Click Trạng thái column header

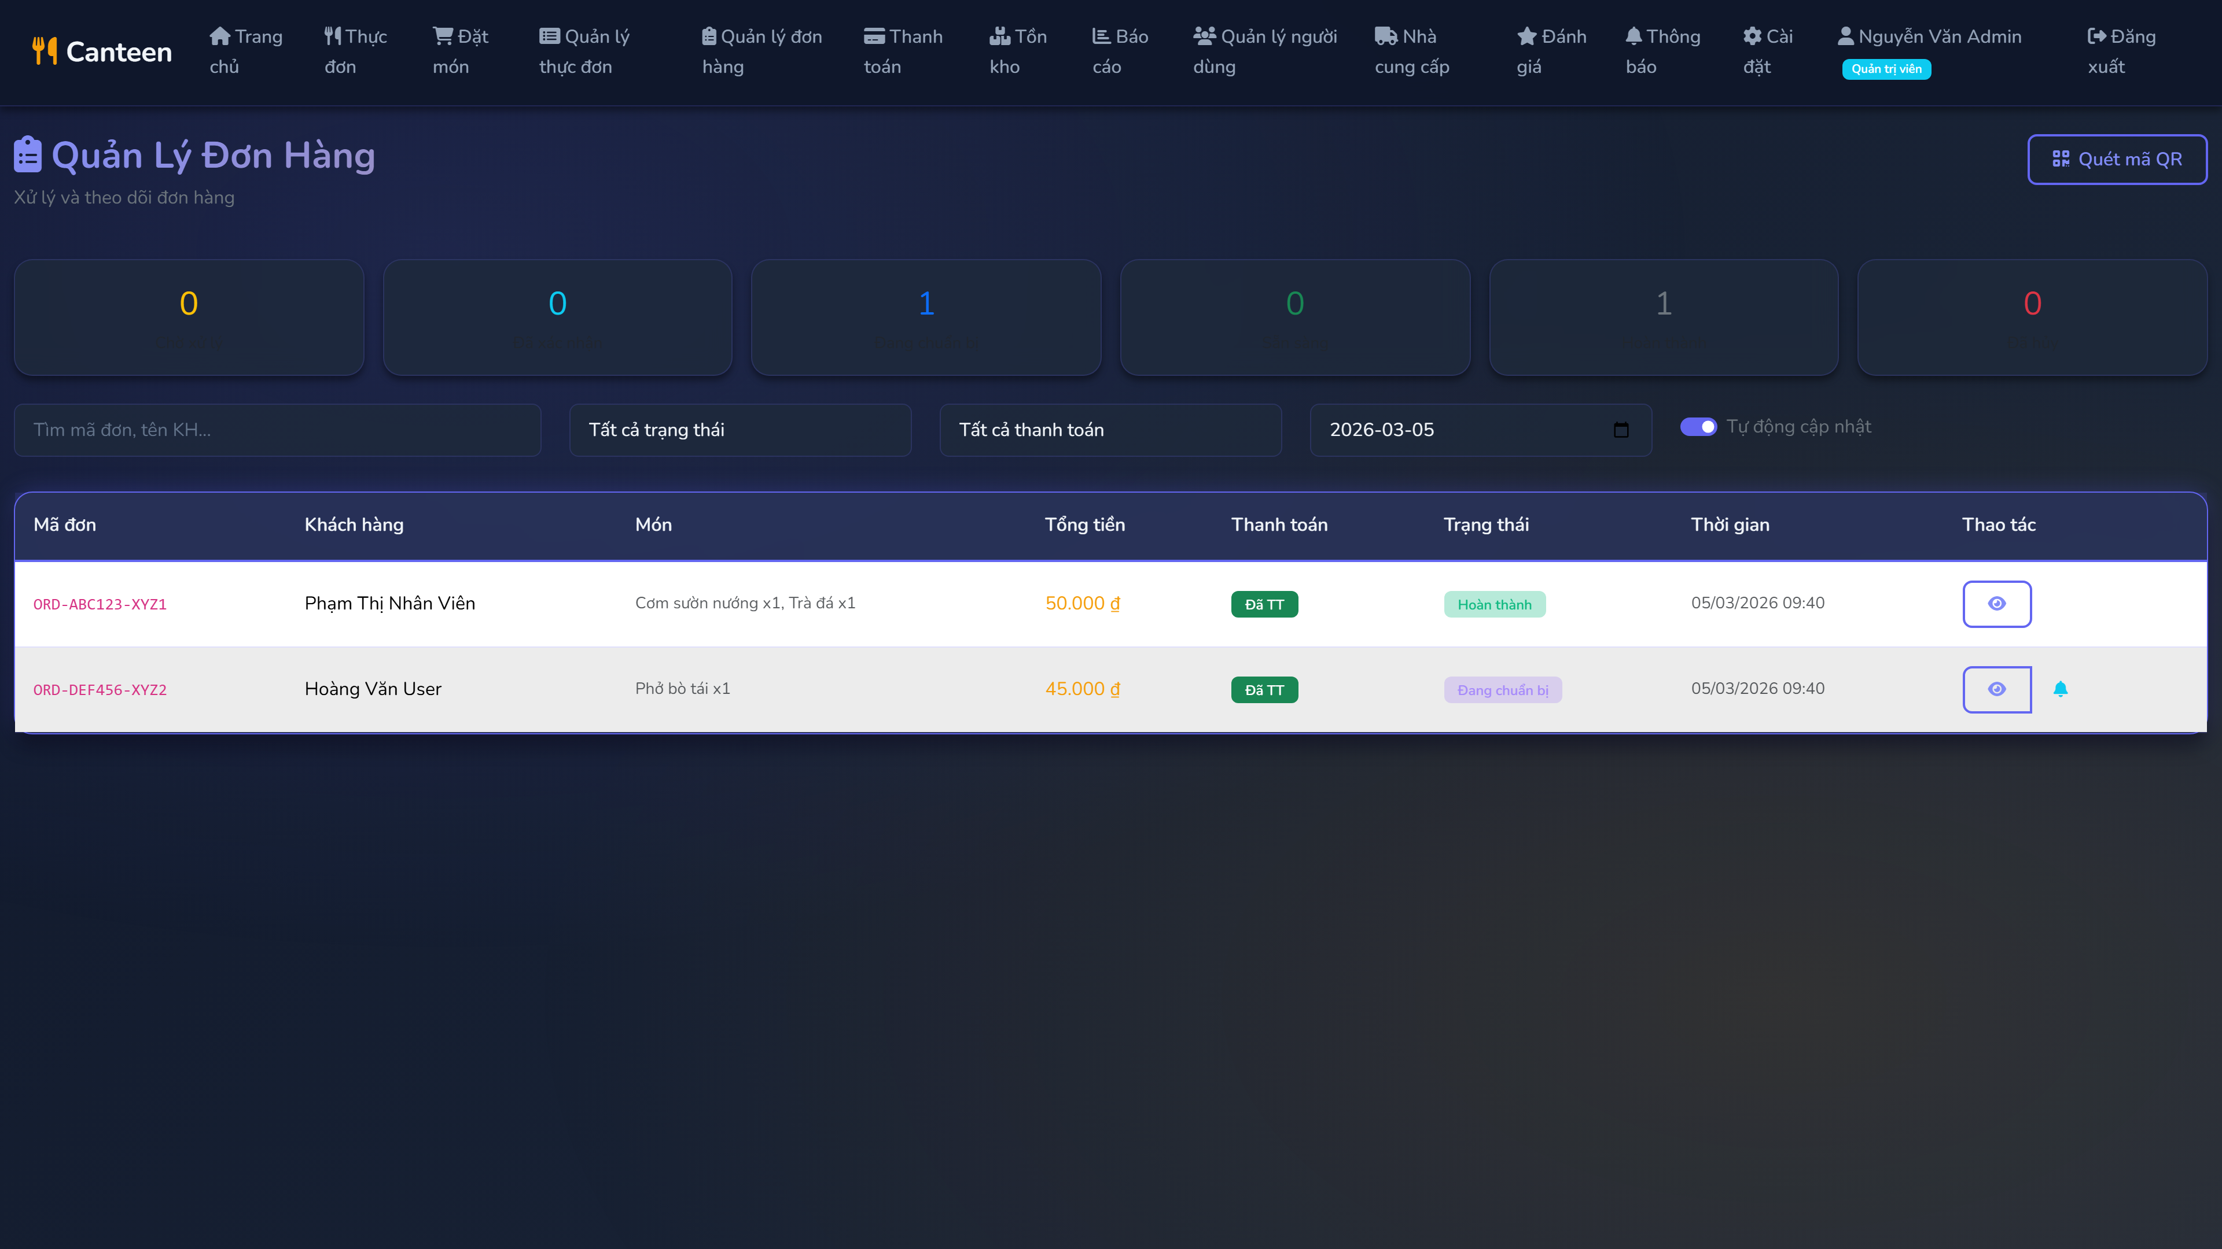click(x=1486, y=525)
